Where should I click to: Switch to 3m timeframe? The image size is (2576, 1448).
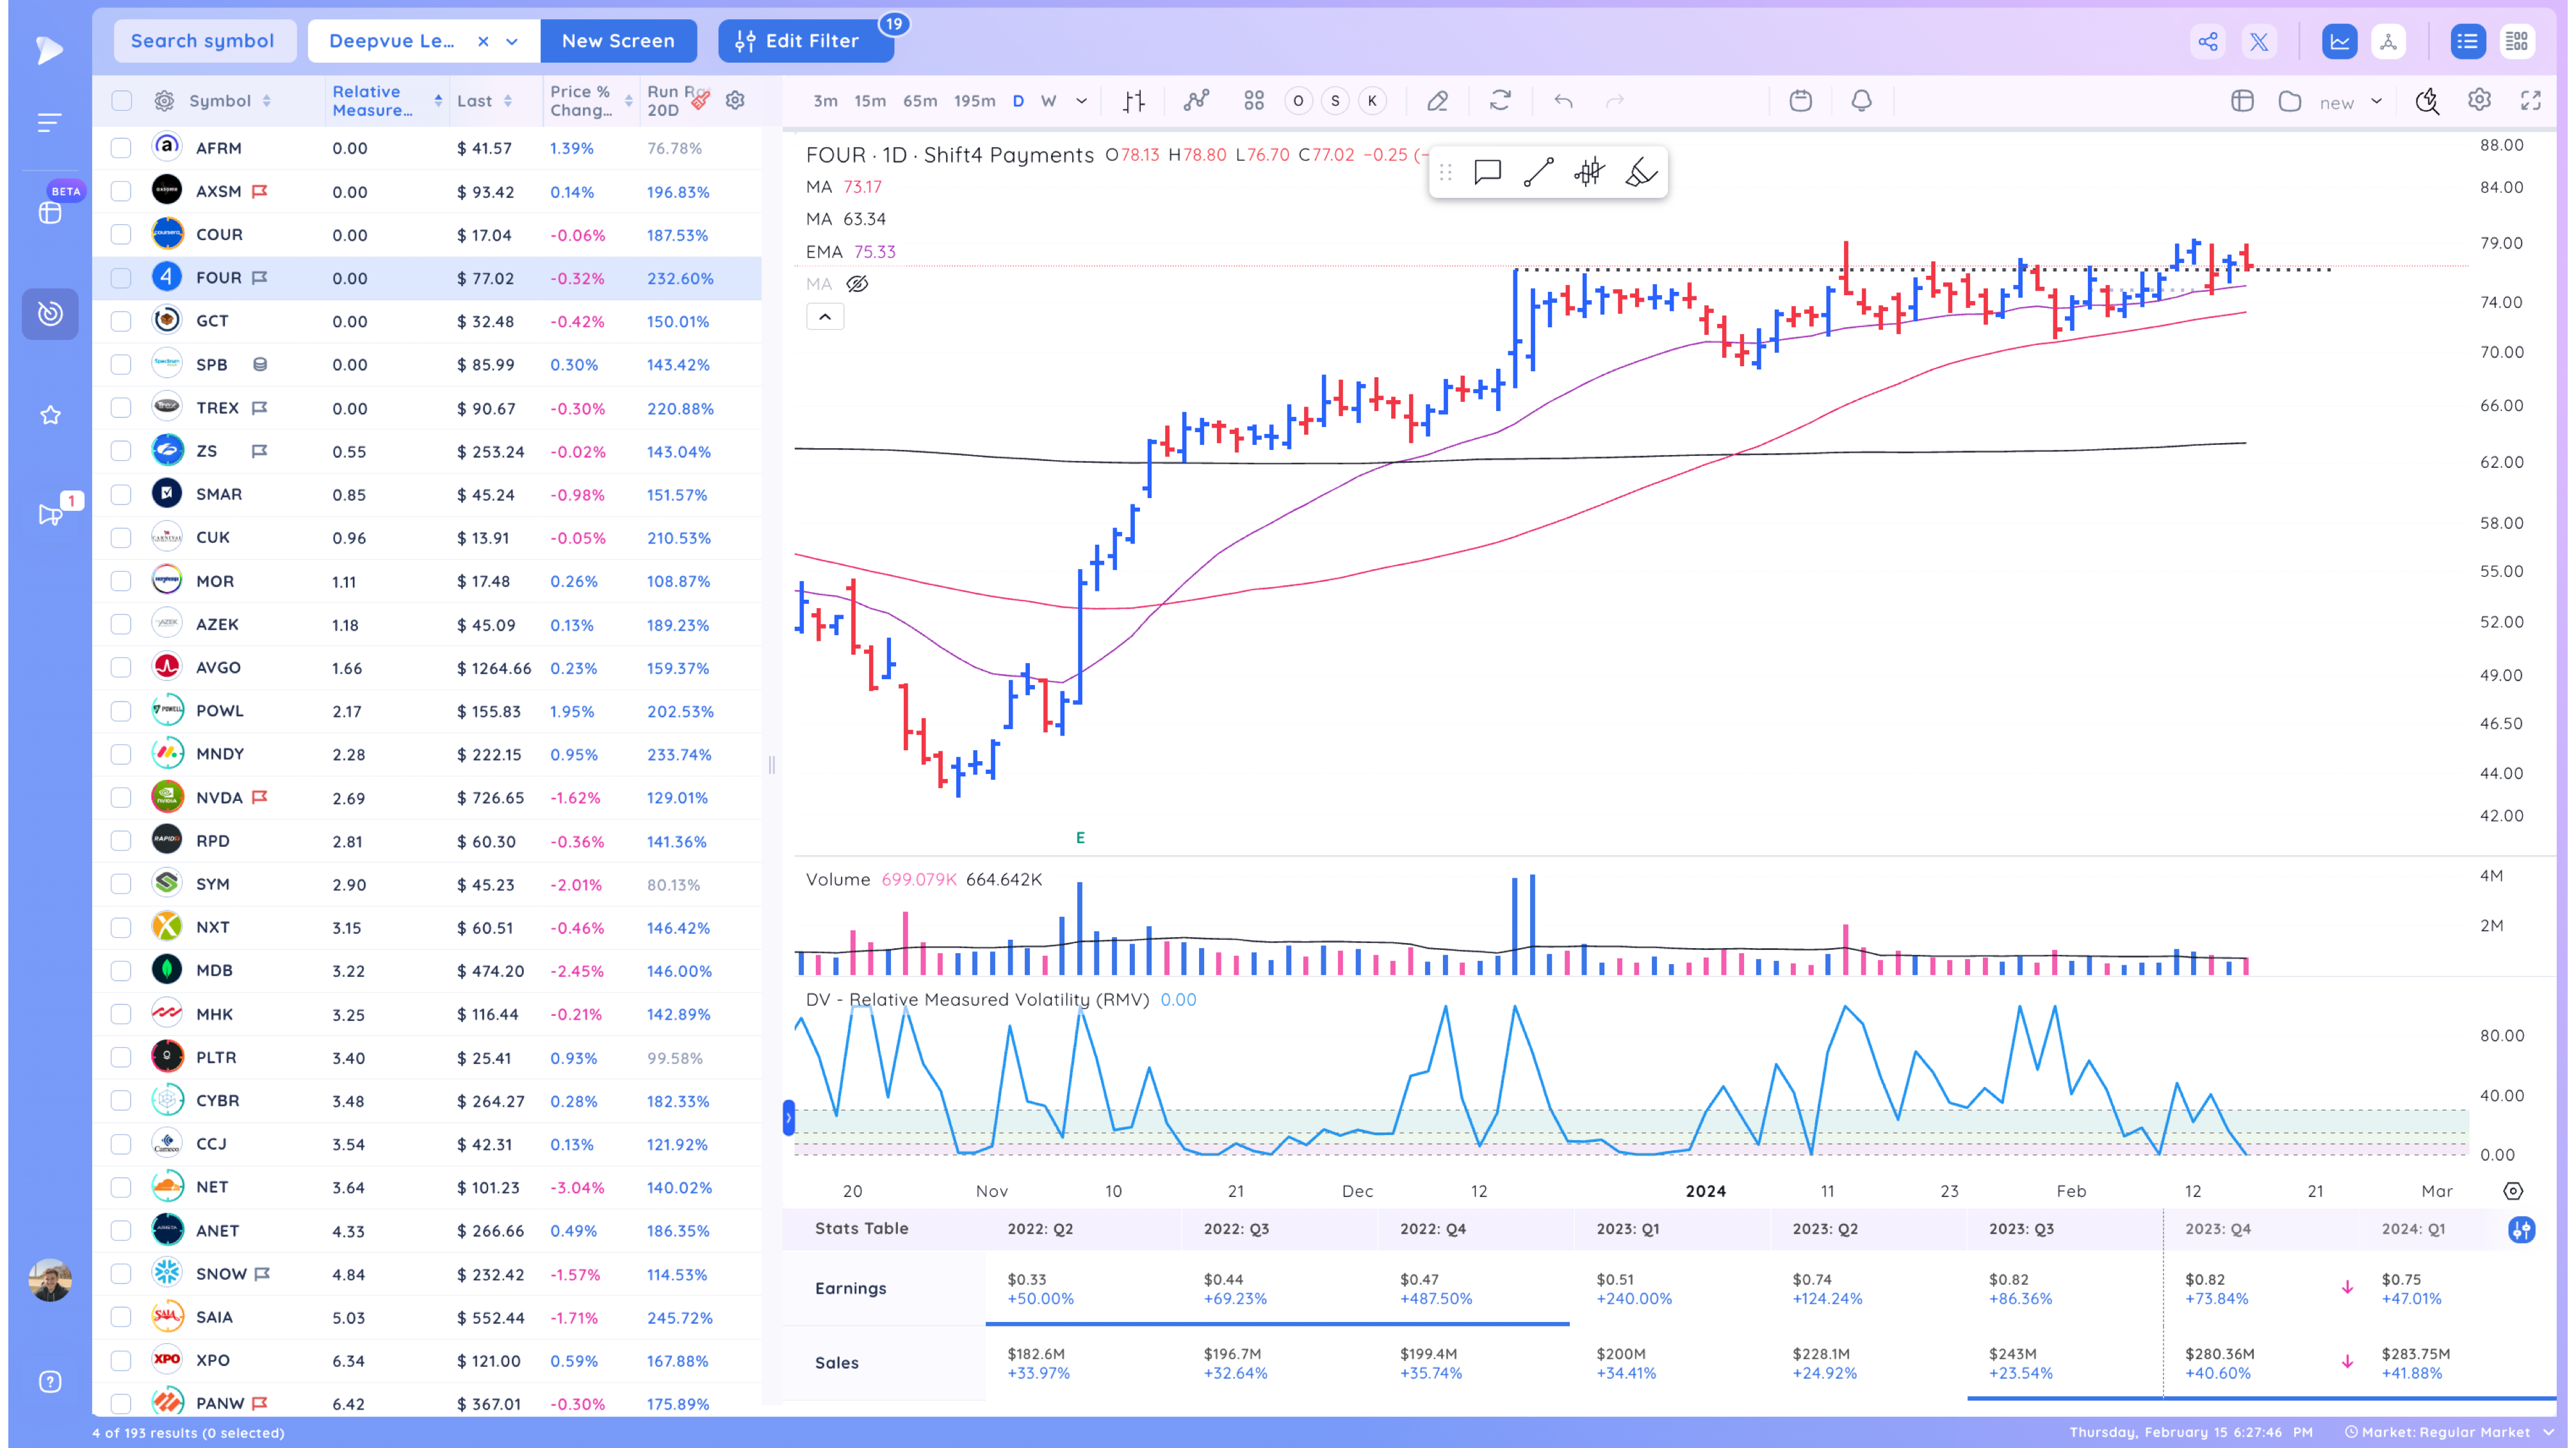click(x=825, y=101)
